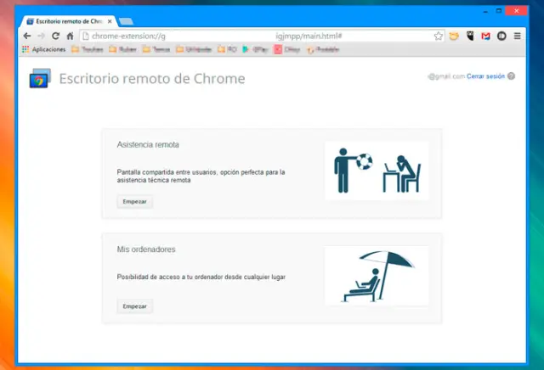Reload the current page
The width and height of the screenshot is (544, 370).
coord(56,36)
